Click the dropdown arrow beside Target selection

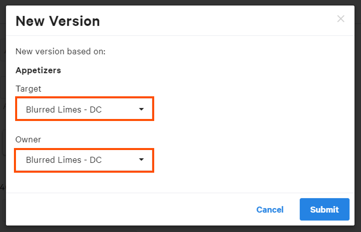(x=141, y=109)
